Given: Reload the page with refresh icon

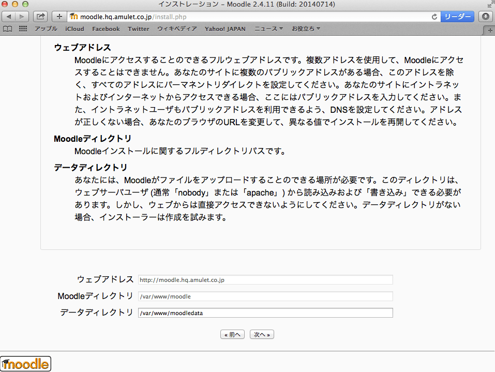Looking at the screenshot, I should 434,17.
